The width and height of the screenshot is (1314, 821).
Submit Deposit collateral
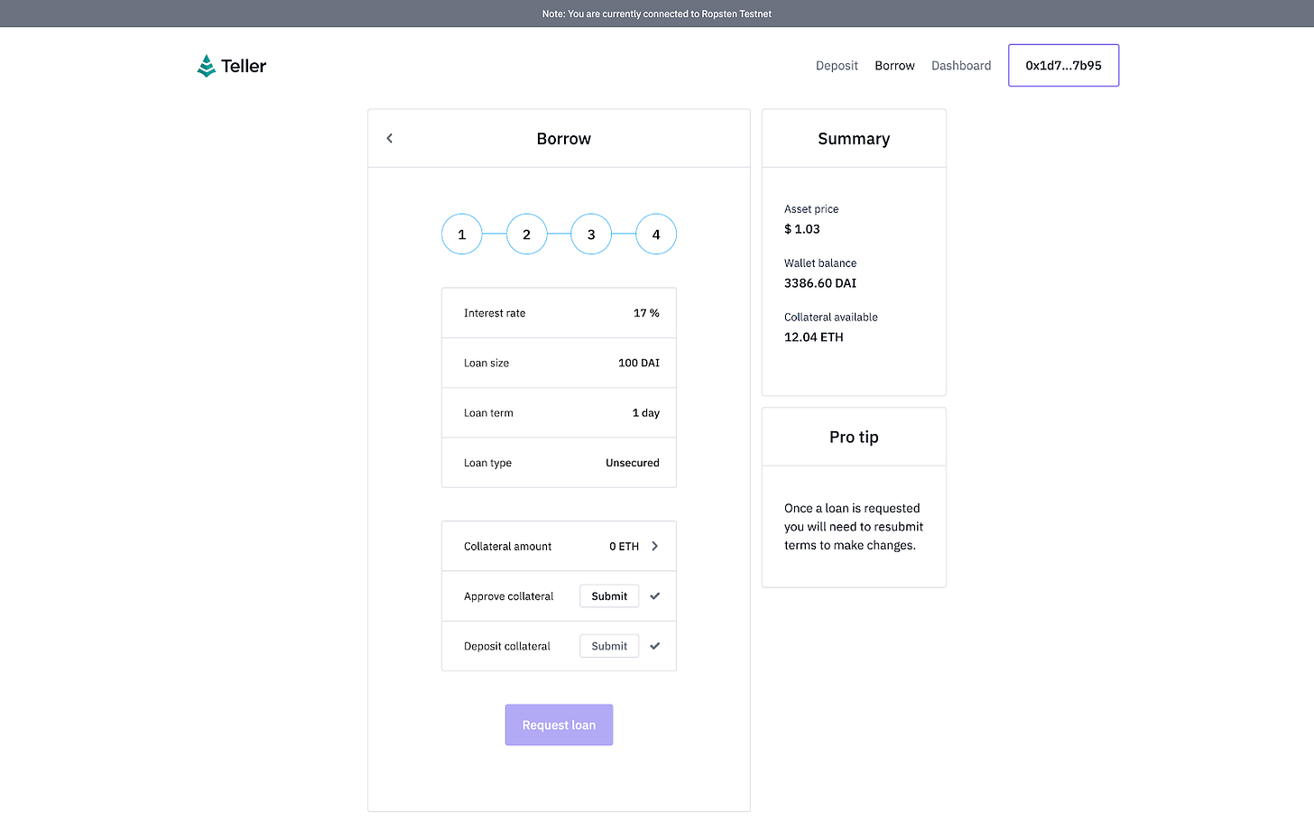tap(609, 646)
